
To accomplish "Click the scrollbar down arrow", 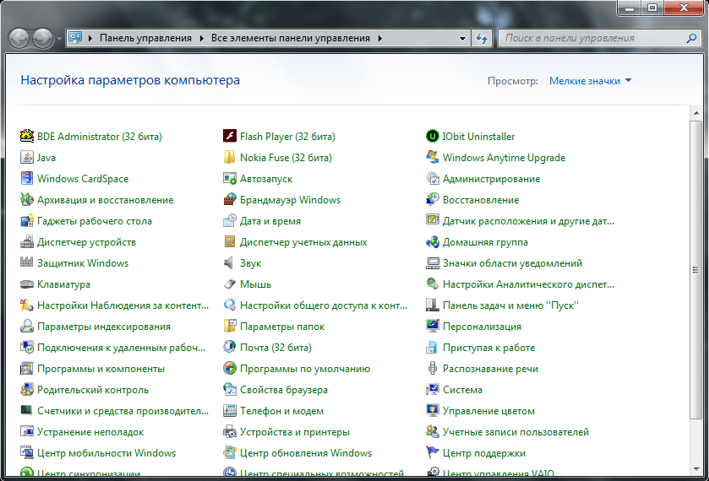I will [x=695, y=468].
